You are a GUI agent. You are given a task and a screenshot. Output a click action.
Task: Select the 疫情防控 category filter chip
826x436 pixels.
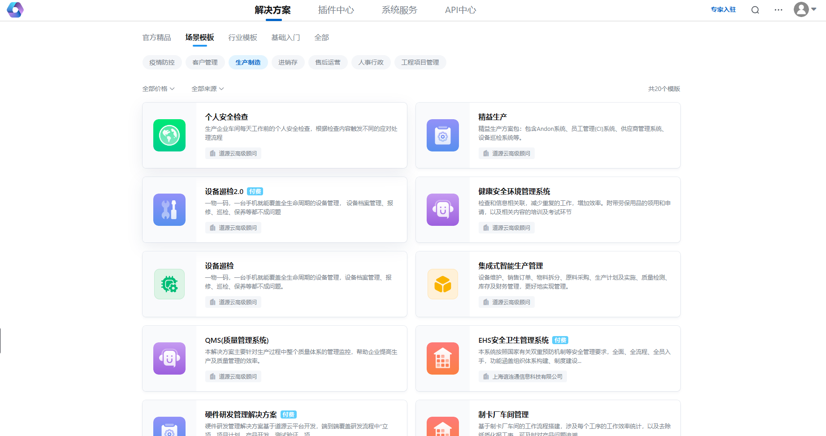162,62
